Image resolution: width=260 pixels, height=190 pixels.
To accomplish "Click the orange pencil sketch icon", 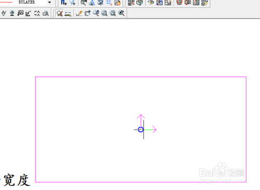I will click(79, 13).
